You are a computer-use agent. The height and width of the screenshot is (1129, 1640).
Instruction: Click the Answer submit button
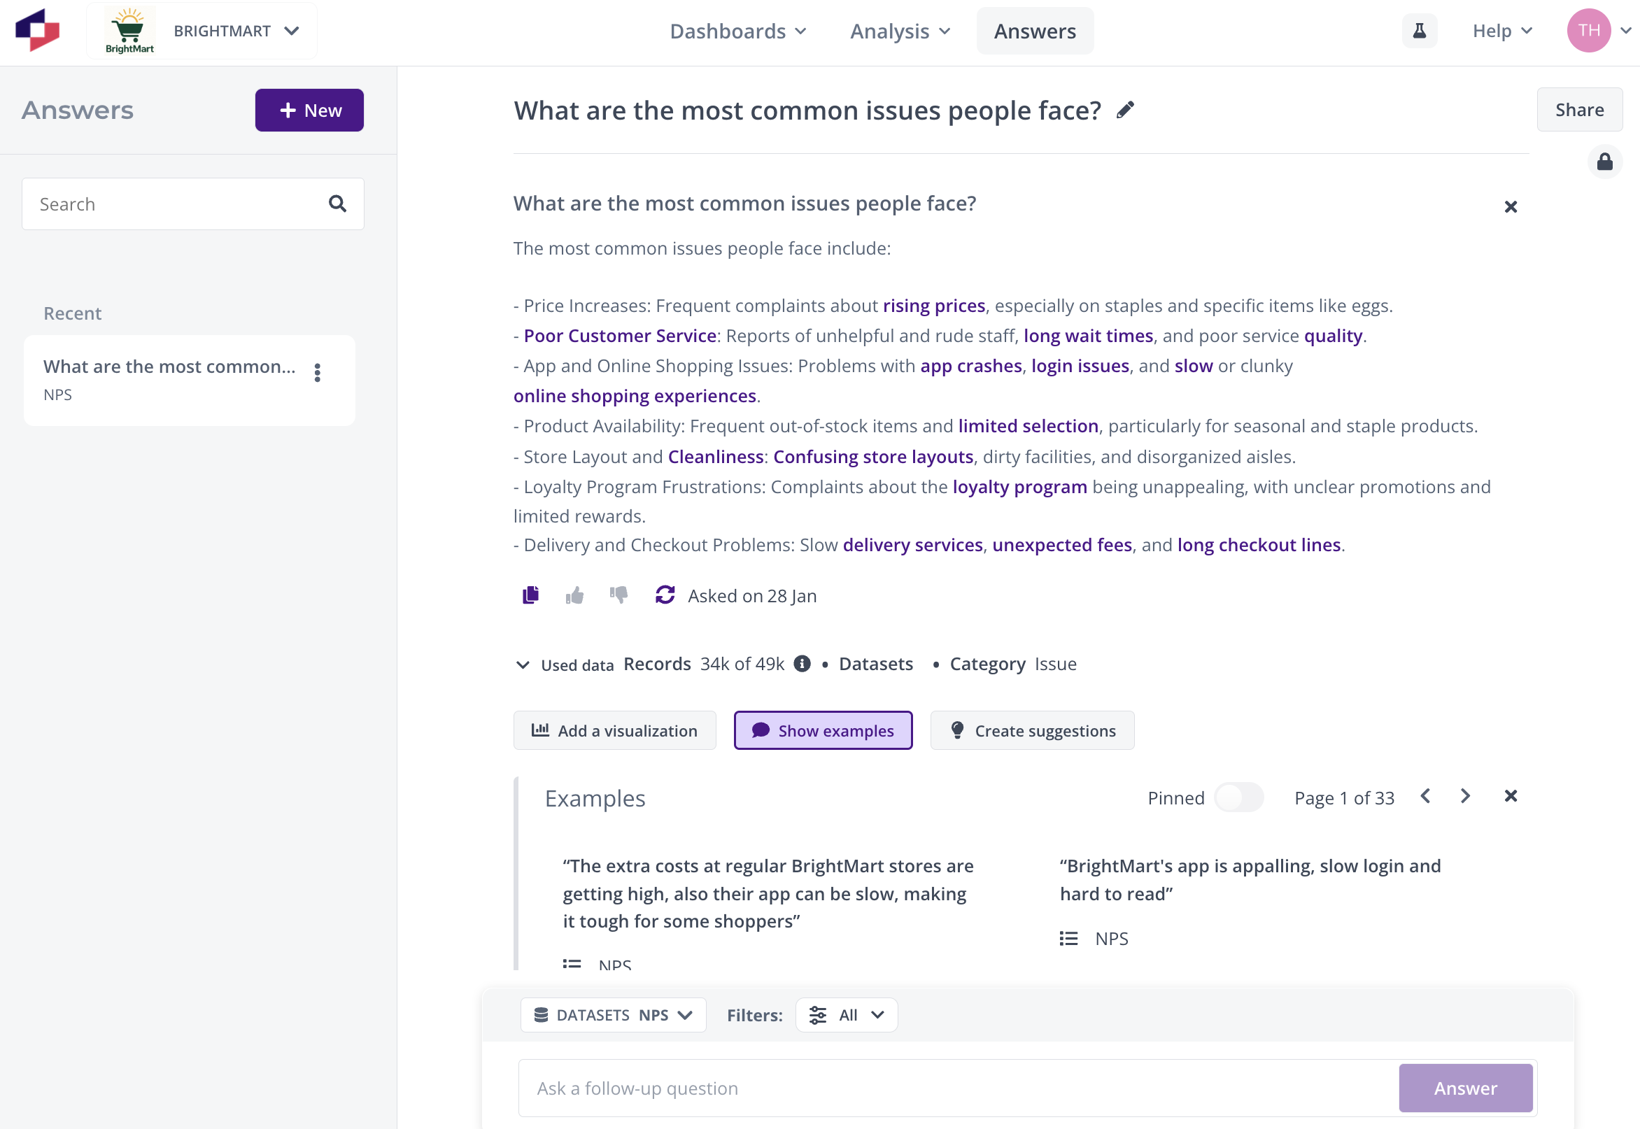tap(1465, 1088)
